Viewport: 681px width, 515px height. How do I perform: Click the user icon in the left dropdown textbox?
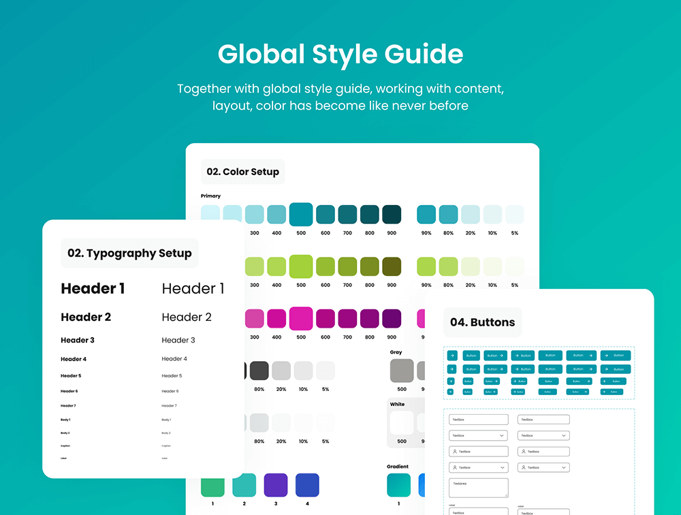(455, 468)
